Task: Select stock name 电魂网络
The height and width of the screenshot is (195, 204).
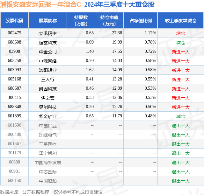Action: 48,61
